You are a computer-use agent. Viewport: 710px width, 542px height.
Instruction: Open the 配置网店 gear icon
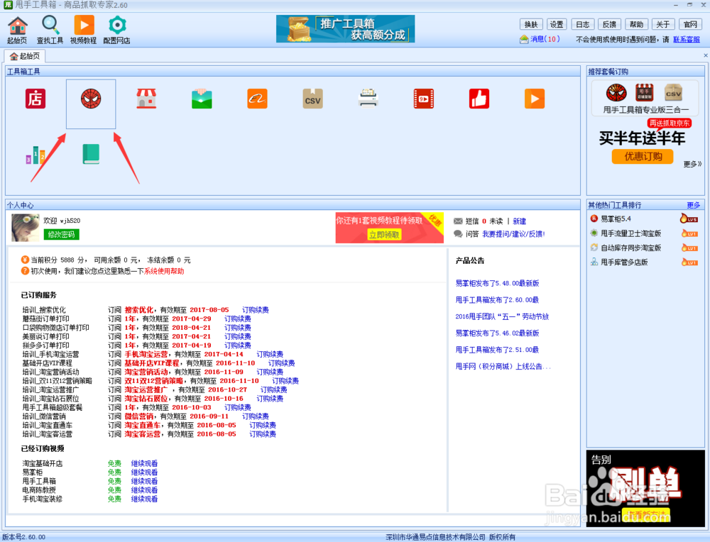[x=117, y=30]
